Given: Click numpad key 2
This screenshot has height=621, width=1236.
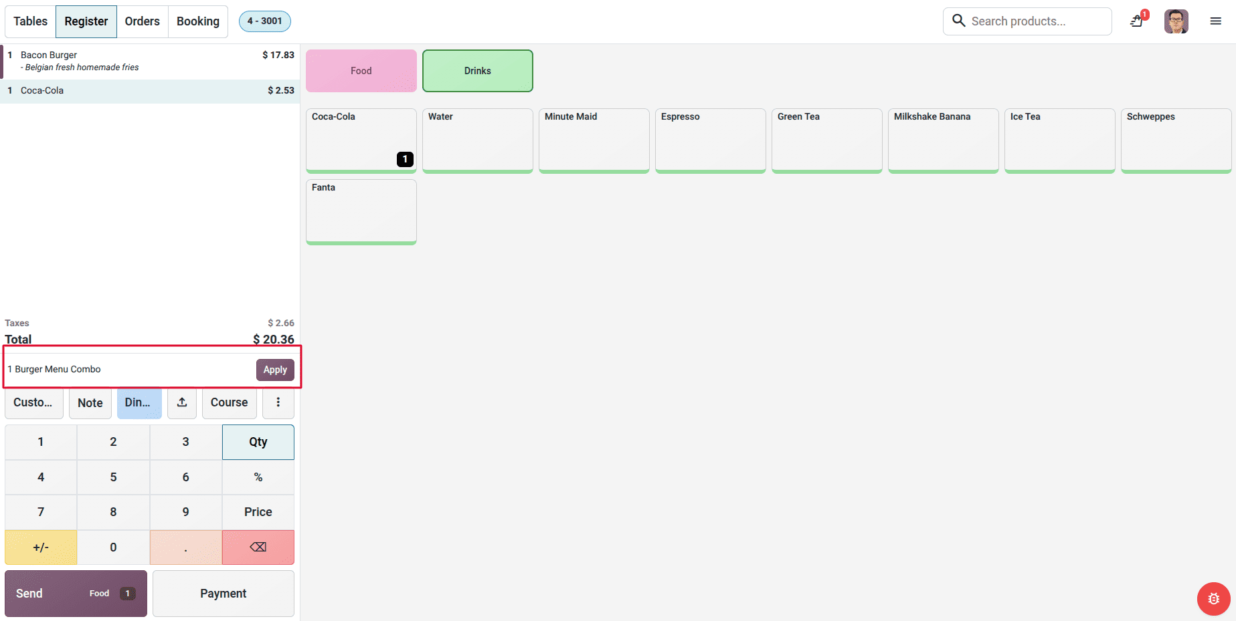Looking at the screenshot, I should 113,442.
